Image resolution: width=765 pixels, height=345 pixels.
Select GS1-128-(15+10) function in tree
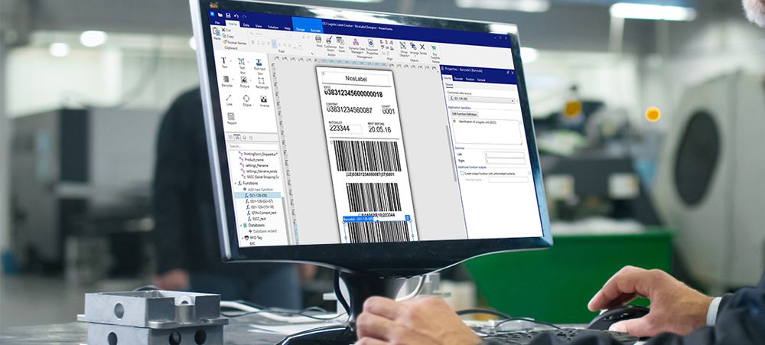(262, 207)
